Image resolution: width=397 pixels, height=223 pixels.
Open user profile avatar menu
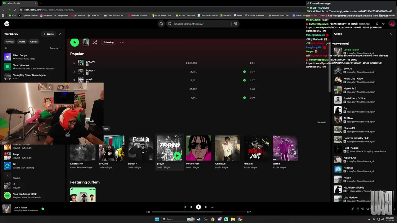tap(392, 24)
